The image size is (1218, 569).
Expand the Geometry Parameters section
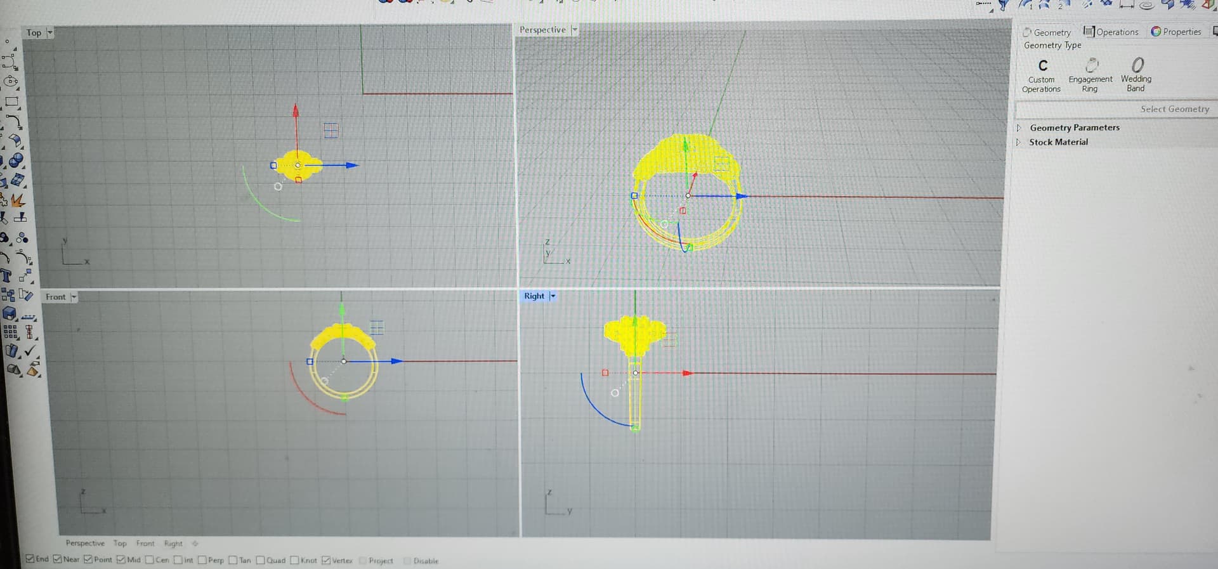tap(1019, 128)
